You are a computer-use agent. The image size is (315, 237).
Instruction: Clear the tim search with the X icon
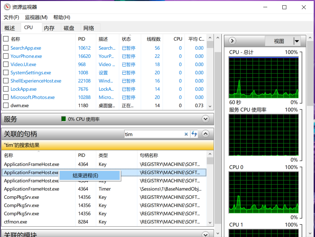(x=186, y=134)
